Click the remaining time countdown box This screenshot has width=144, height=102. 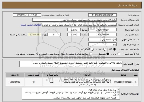point(34,35)
